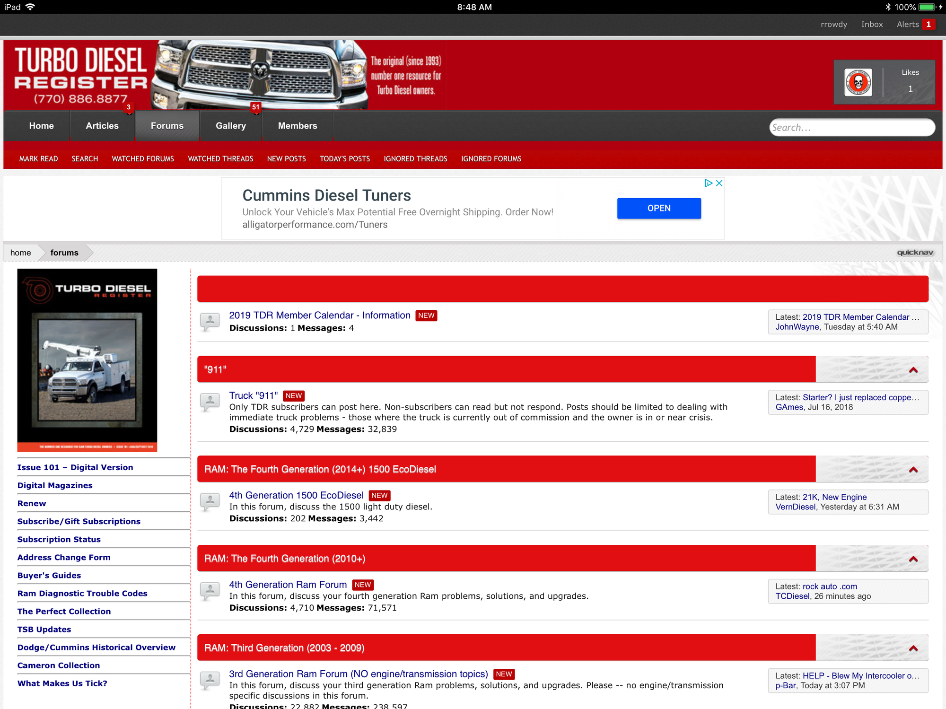Open WATCHED FORUMS
Viewport: 946px width, 709px height.
point(143,159)
